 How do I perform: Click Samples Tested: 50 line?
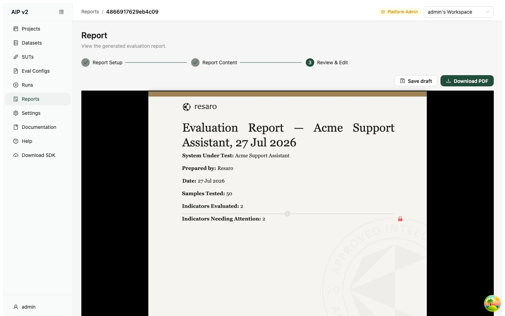pyautogui.click(x=207, y=193)
